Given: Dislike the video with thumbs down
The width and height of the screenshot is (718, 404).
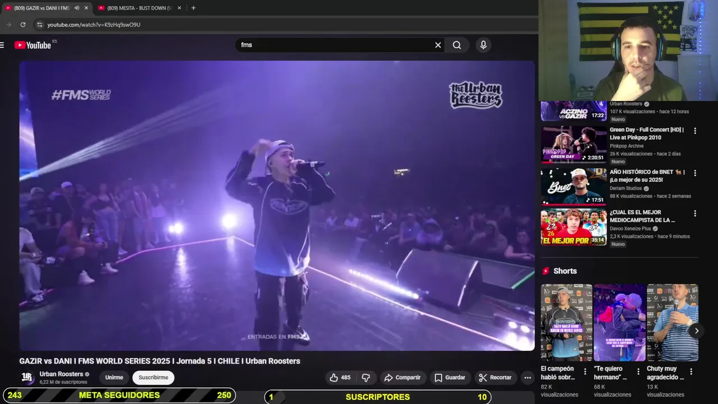Looking at the screenshot, I should click(366, 378).
